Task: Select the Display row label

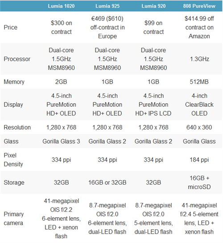Action: coord(13,105)
